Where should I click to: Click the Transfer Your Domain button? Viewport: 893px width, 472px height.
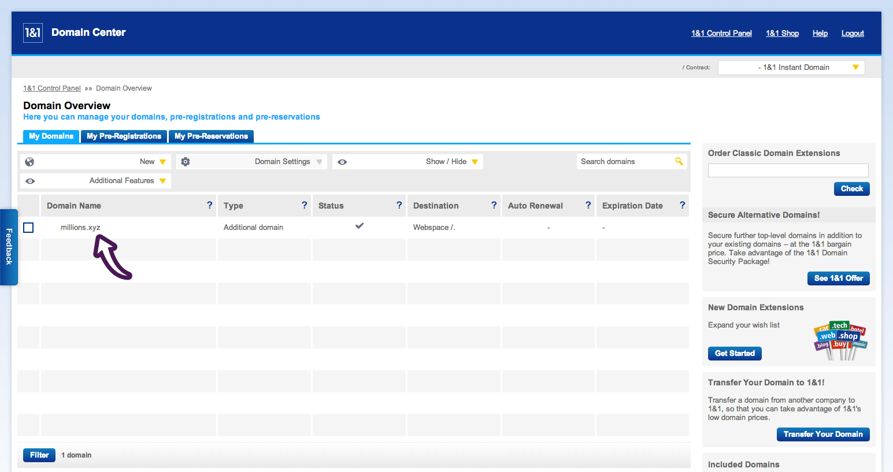tap(823, 434)
